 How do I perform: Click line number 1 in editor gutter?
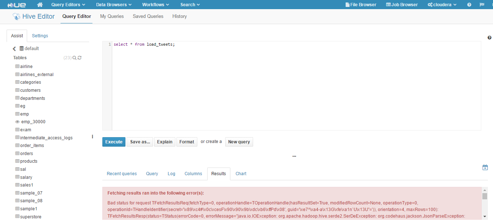coord(110,44)
